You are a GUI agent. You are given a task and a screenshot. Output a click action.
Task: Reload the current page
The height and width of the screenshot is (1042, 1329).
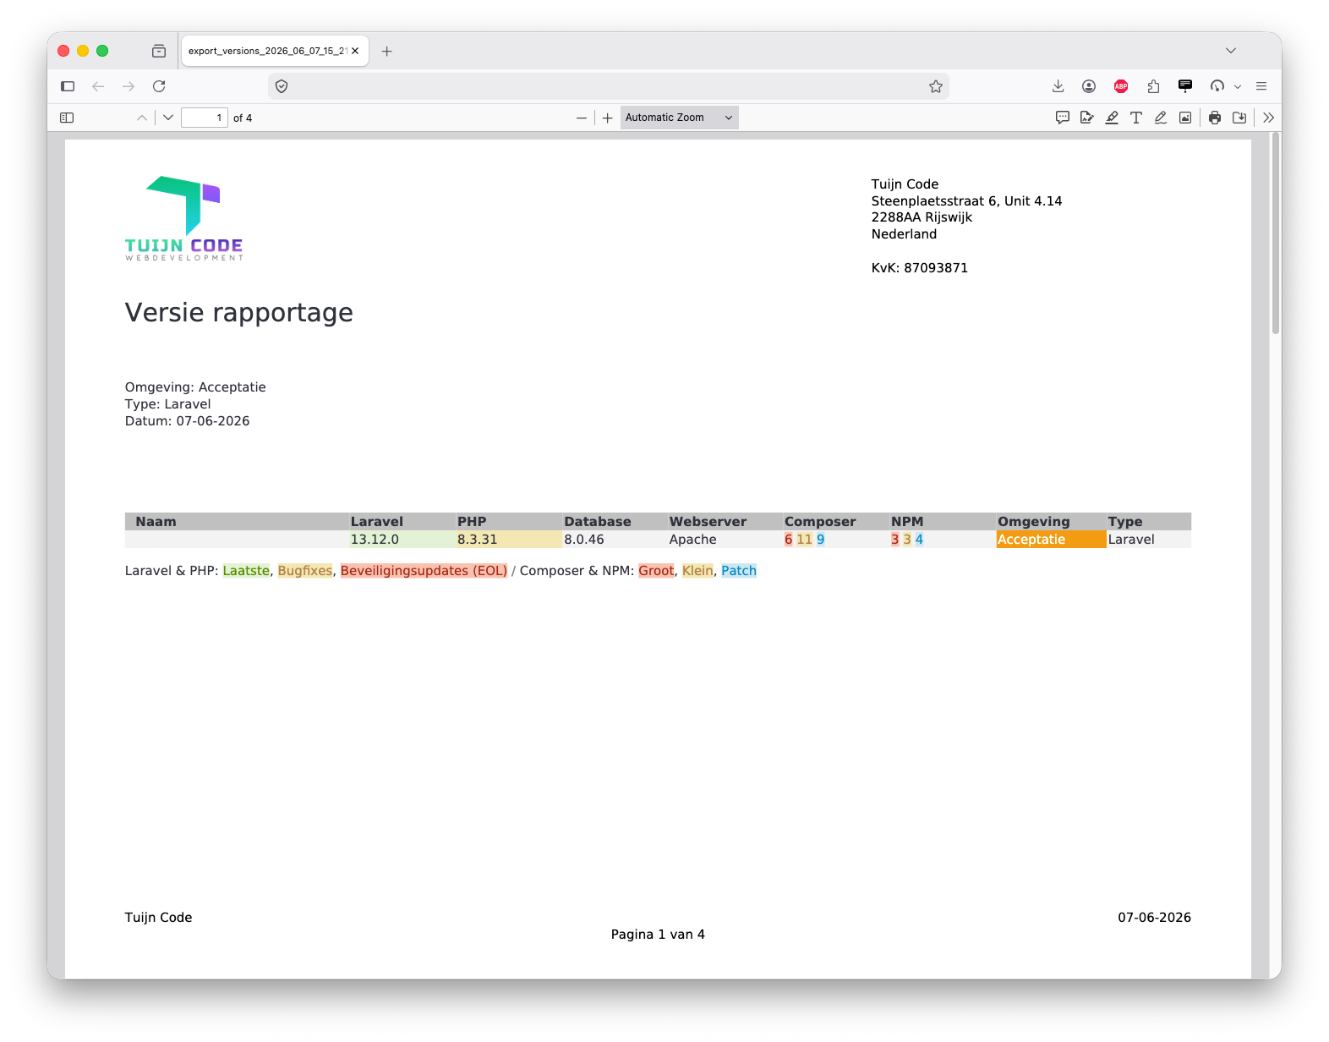point(159,86)
